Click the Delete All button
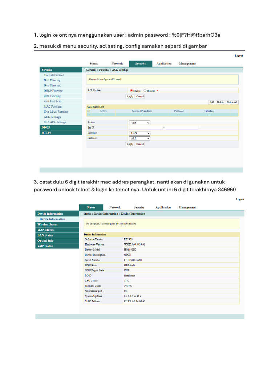This screenshot has height=372, width=279. [232, 102]
